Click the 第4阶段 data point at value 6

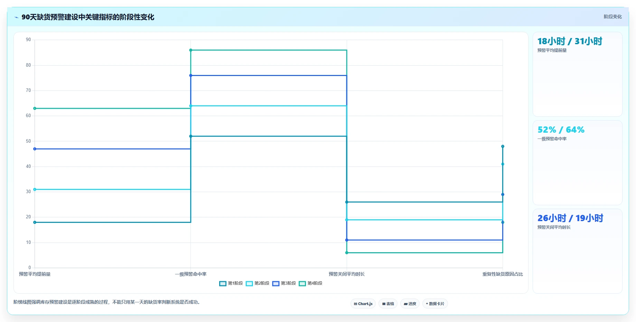coord(347,253)
